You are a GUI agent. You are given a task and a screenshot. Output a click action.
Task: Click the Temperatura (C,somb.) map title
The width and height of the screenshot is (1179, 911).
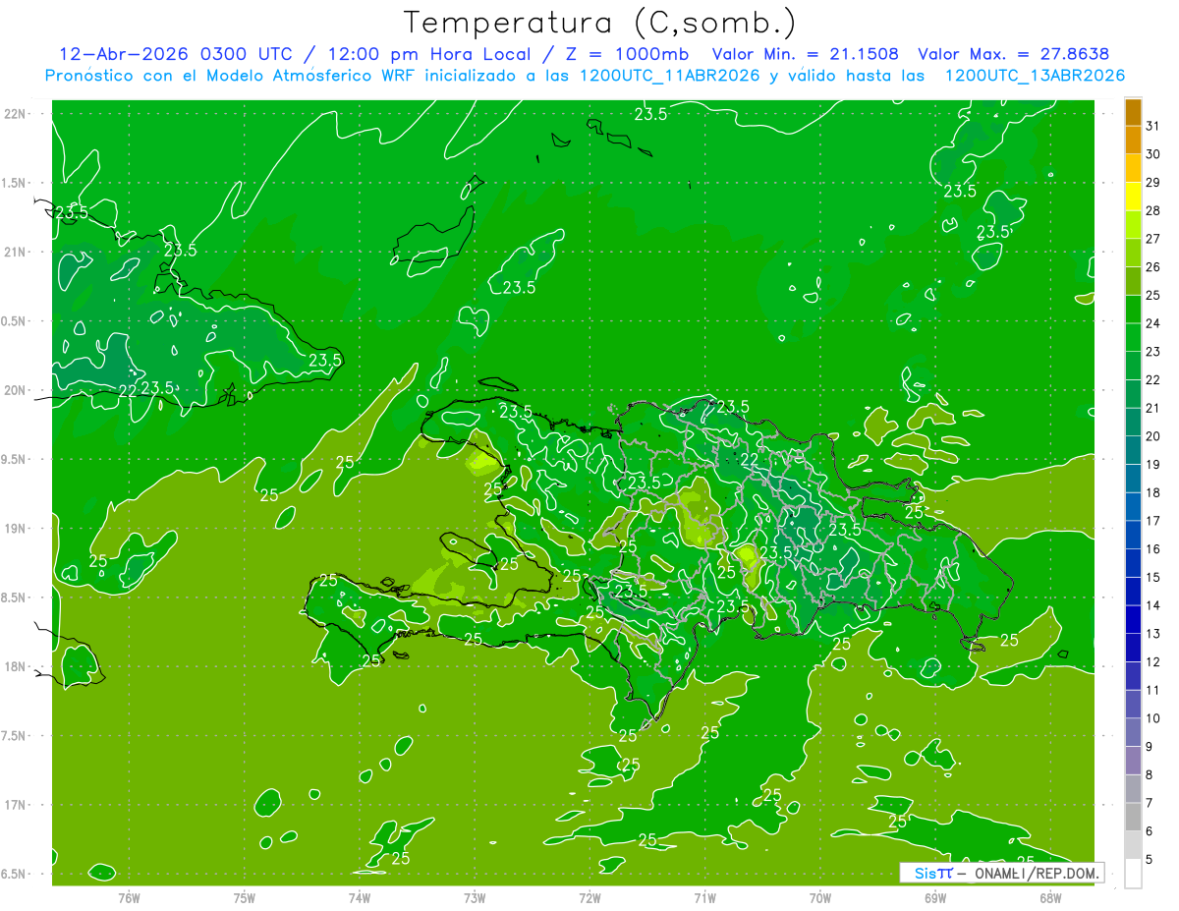coord(600,24)
